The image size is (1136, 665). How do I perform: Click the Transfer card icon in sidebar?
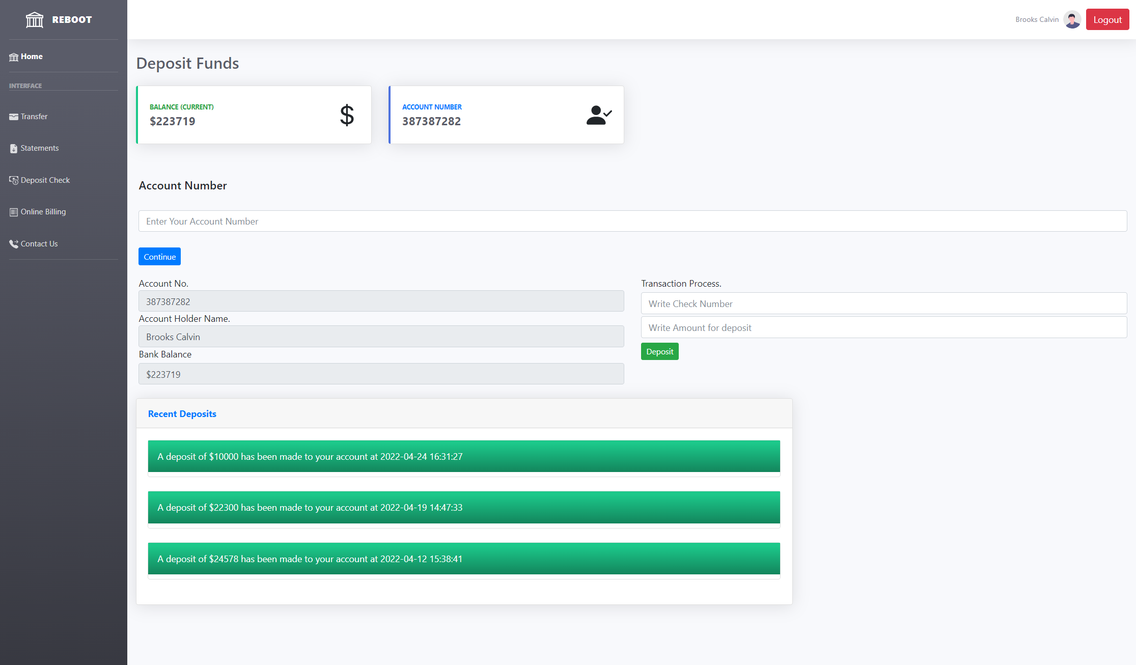(14, 117)
